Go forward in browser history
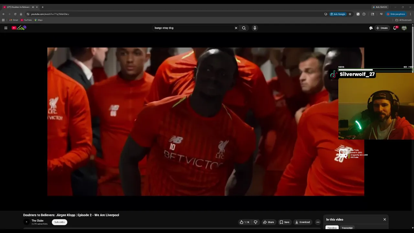This screenshot has width=414, height=233. pos(9,14)
